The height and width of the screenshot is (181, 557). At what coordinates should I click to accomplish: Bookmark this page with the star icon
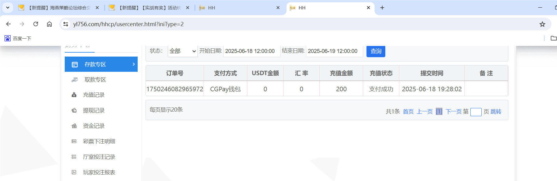tap(542, 24)
